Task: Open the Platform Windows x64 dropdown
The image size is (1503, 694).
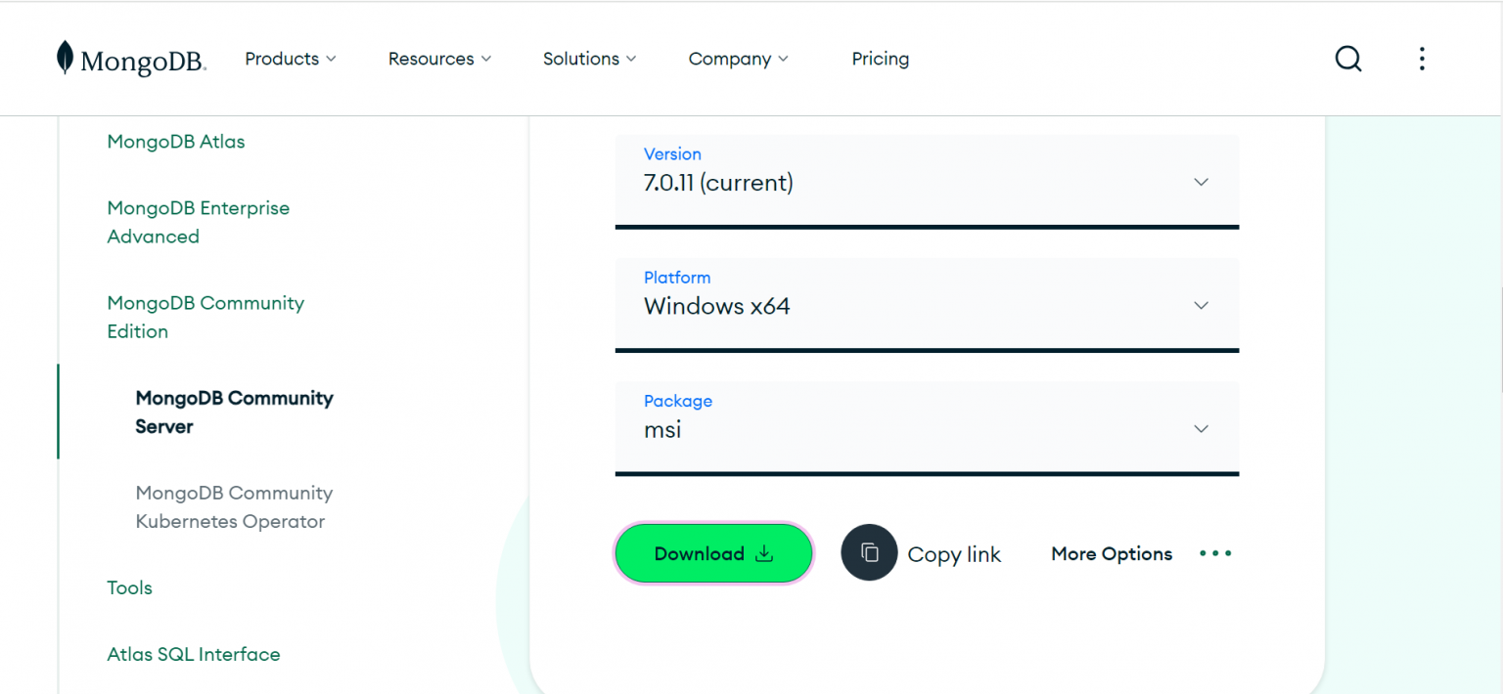Action: [927, 305]
